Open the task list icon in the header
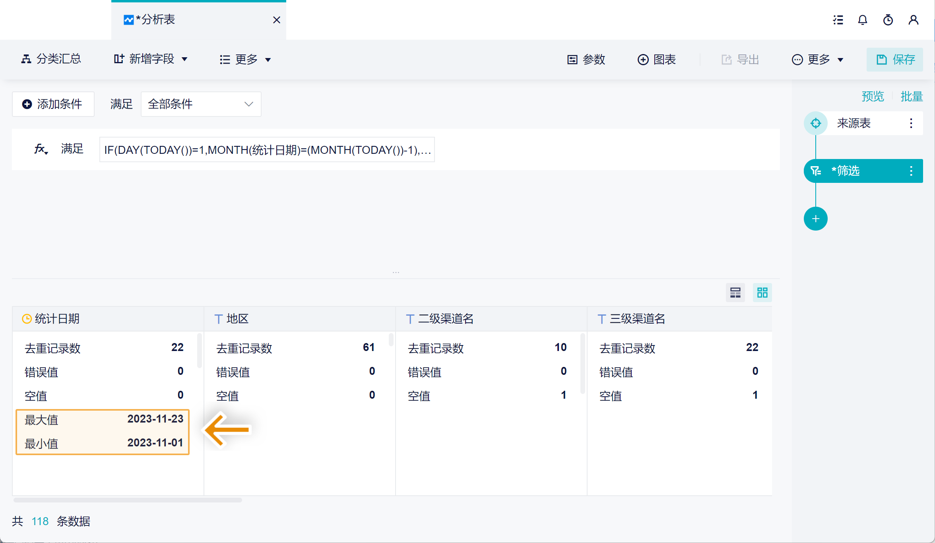 coord(838,20)
